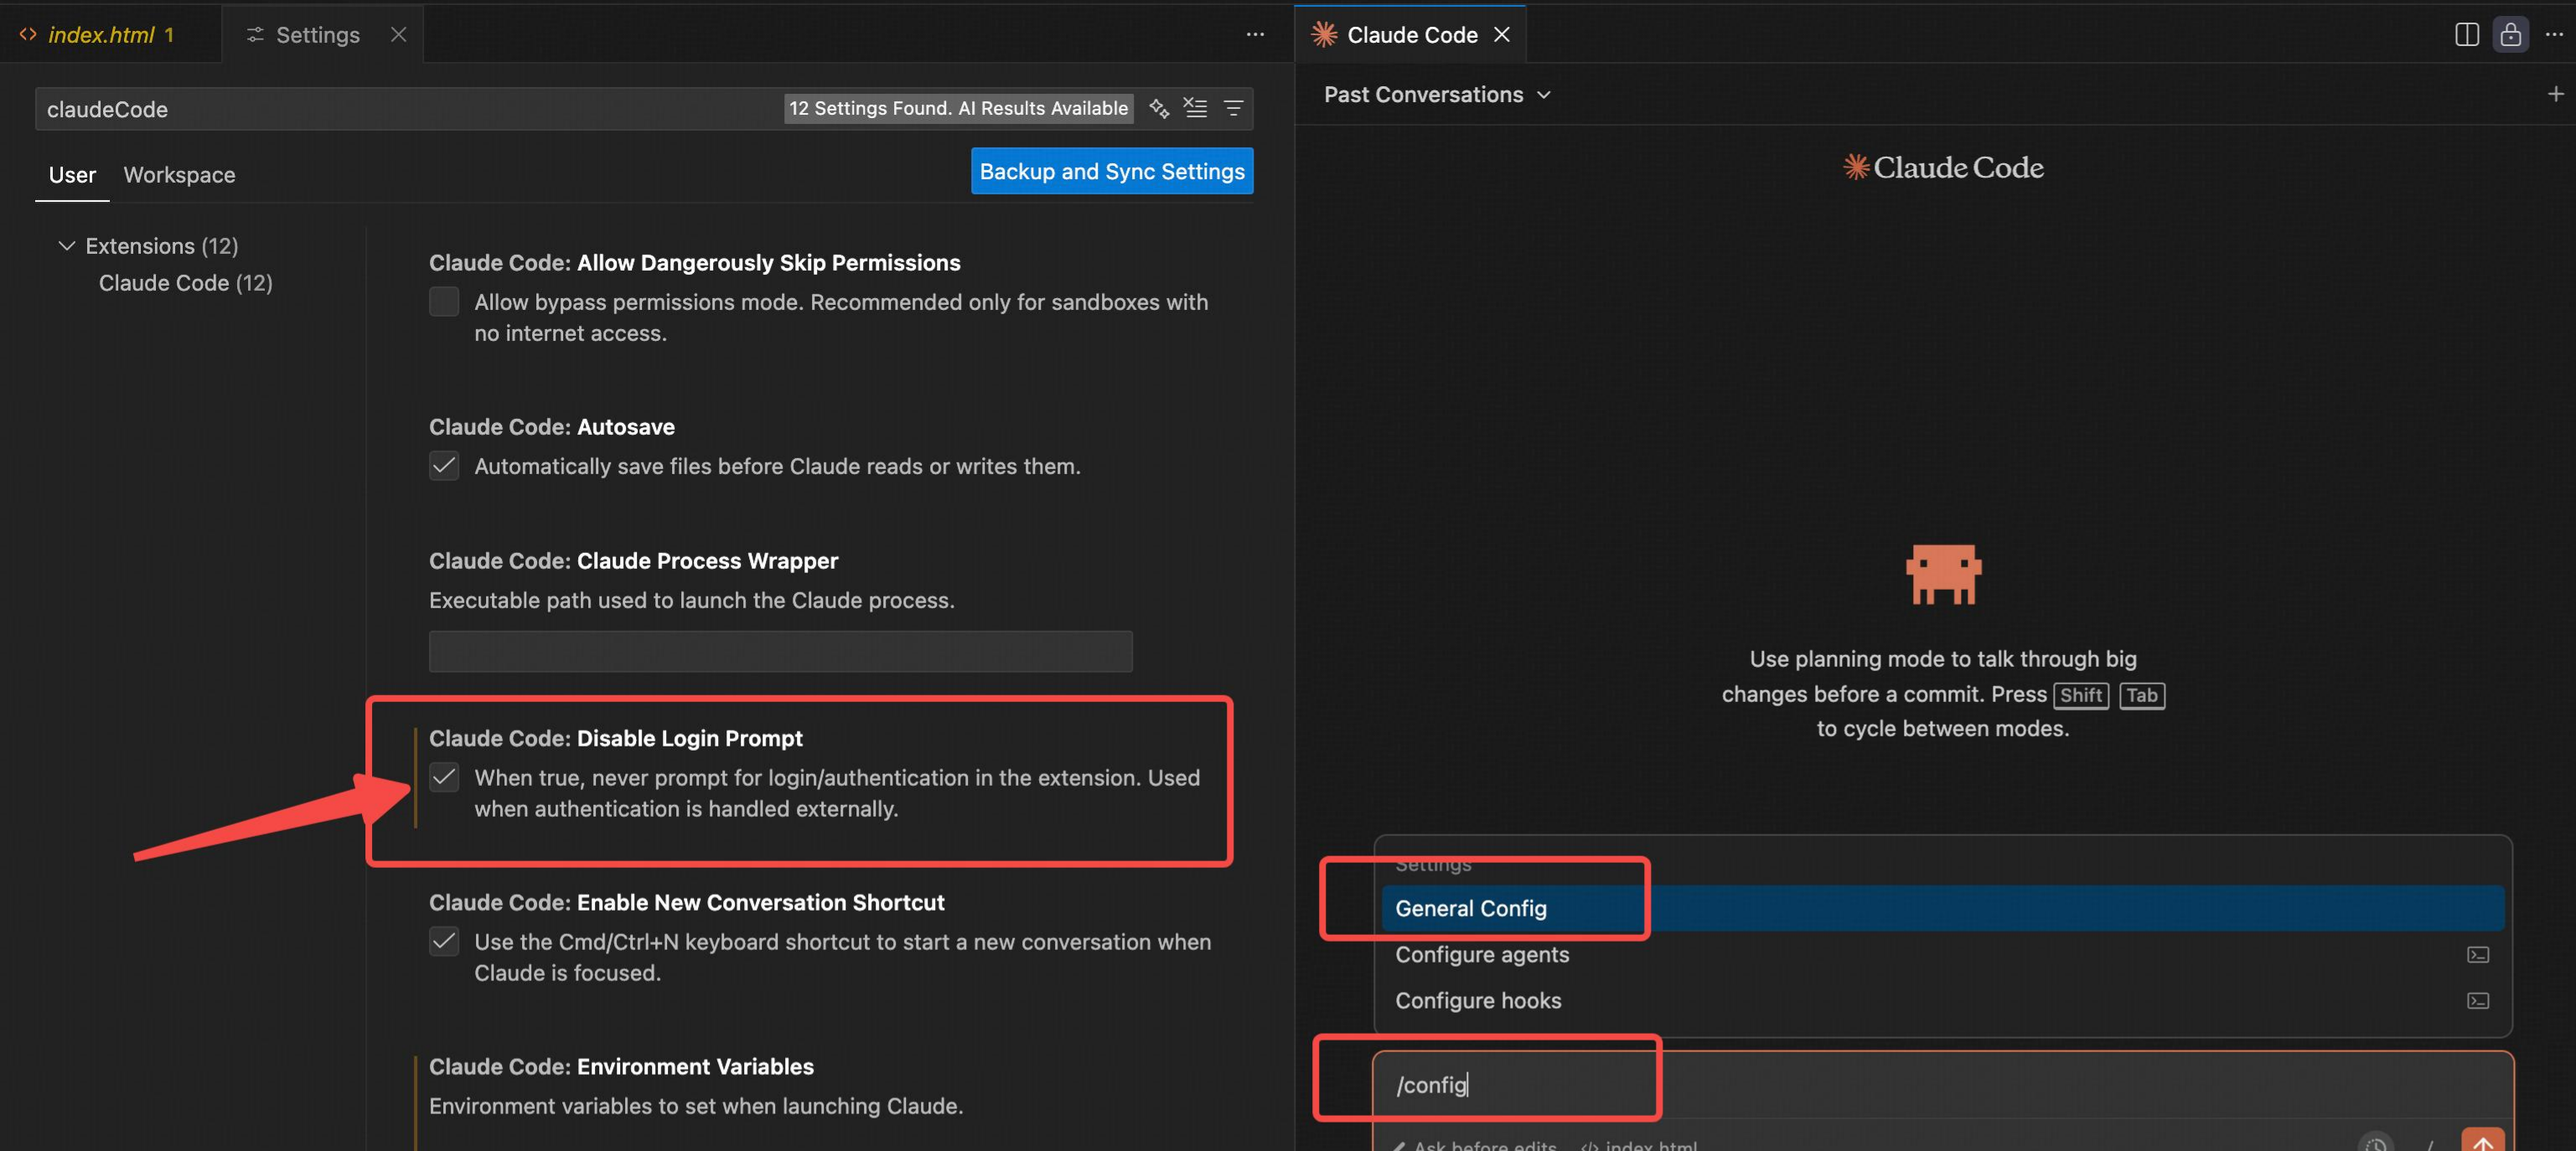This screenshot has width=2576, height=1151.
Task: Close the Claude Code tab
Action: (x=1501, y=35)
